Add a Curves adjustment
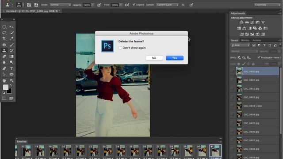The height and width of the screenshot is (159, 283). pyautogui.click(x=252, y=23)
